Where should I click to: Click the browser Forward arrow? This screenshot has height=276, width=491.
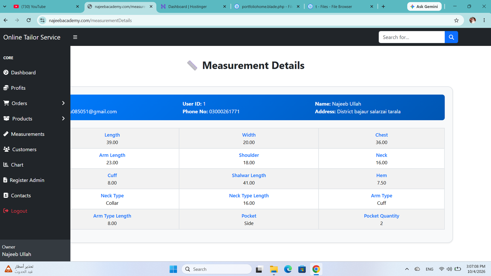pos(17,20)
